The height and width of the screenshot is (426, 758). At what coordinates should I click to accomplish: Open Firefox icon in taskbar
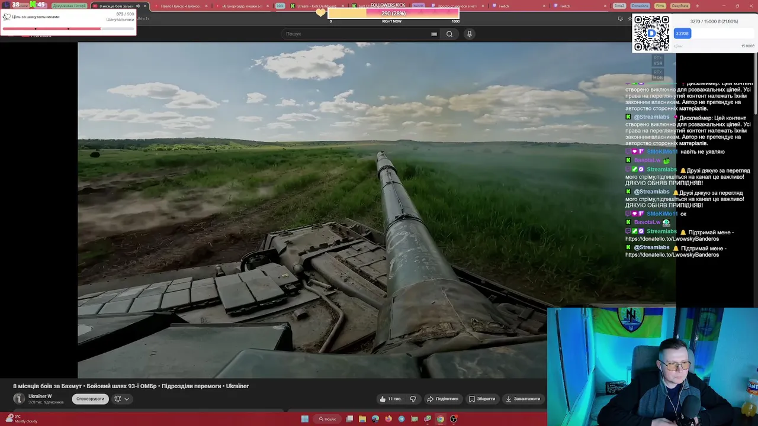(x=388, y=419)
